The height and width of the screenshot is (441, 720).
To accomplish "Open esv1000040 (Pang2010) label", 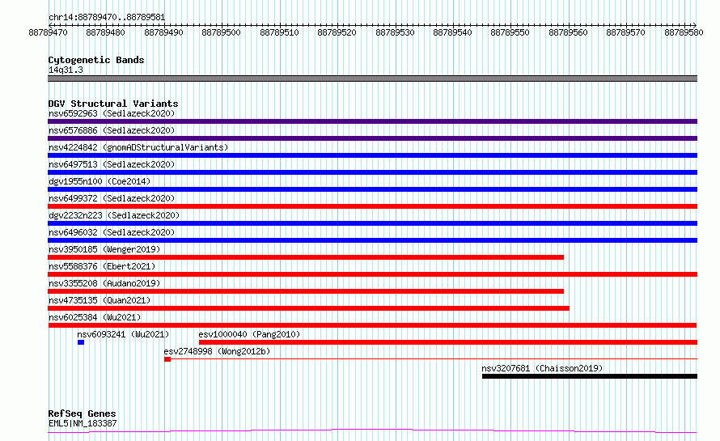I will tap(249, 334).
